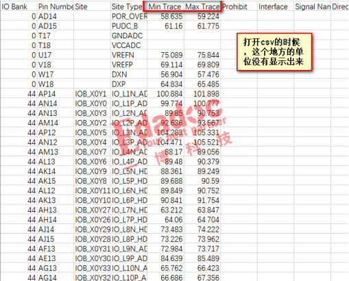Select the Max Trace header cell

click(x=202, y=7)
